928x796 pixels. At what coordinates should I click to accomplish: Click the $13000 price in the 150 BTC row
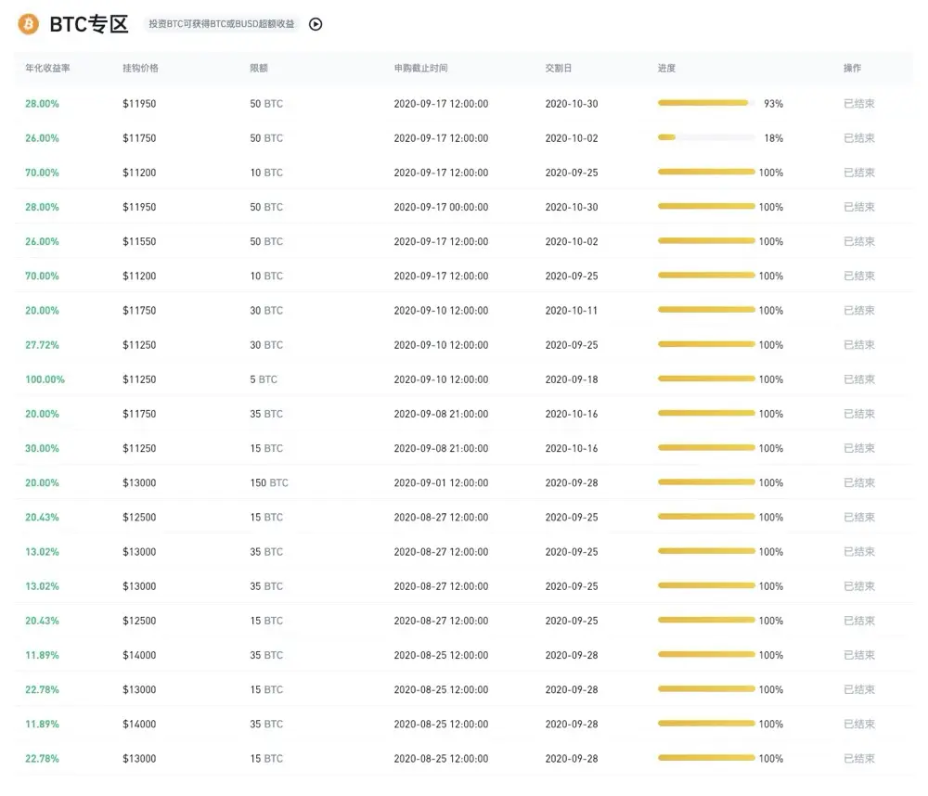tap(139, 483)
